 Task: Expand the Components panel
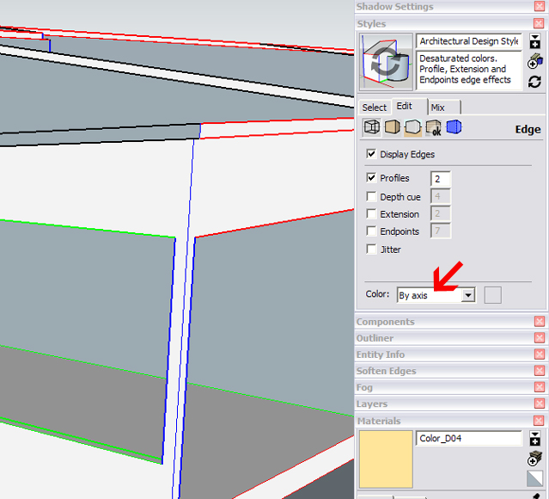pos(385,322)
